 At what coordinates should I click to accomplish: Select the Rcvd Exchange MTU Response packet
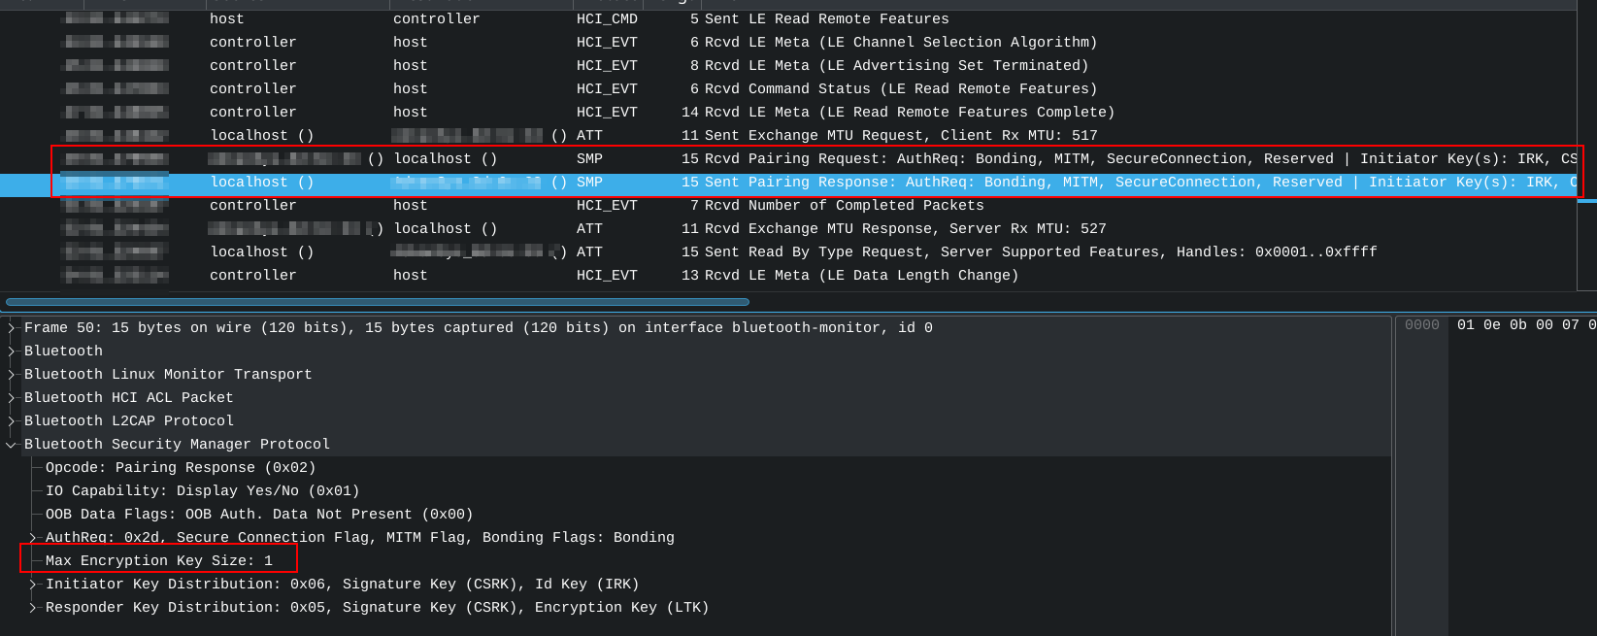tap(874, 229)
